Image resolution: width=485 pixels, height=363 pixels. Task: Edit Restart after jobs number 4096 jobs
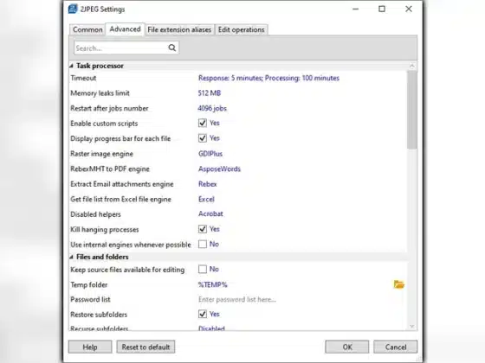[212, 108]
